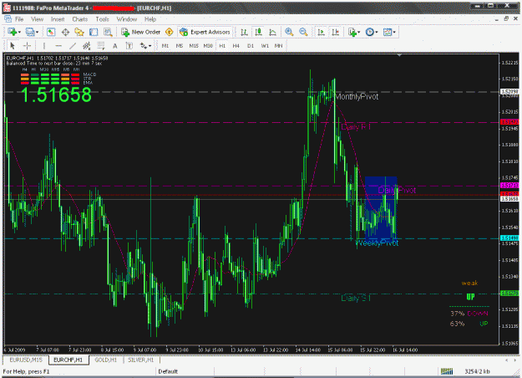
Task: Switch to the SILVER,H1 chart tab
Action: (x=140, y=360)
